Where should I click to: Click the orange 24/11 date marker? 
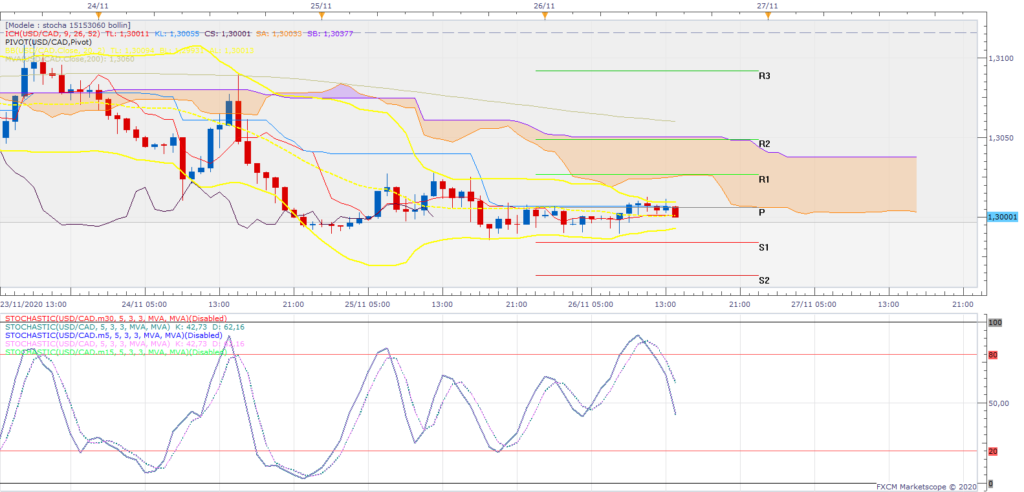click(98, 16)
